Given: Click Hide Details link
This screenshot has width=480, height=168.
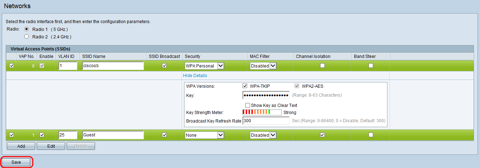Looking at the screenshot, I should pos(195,76).
